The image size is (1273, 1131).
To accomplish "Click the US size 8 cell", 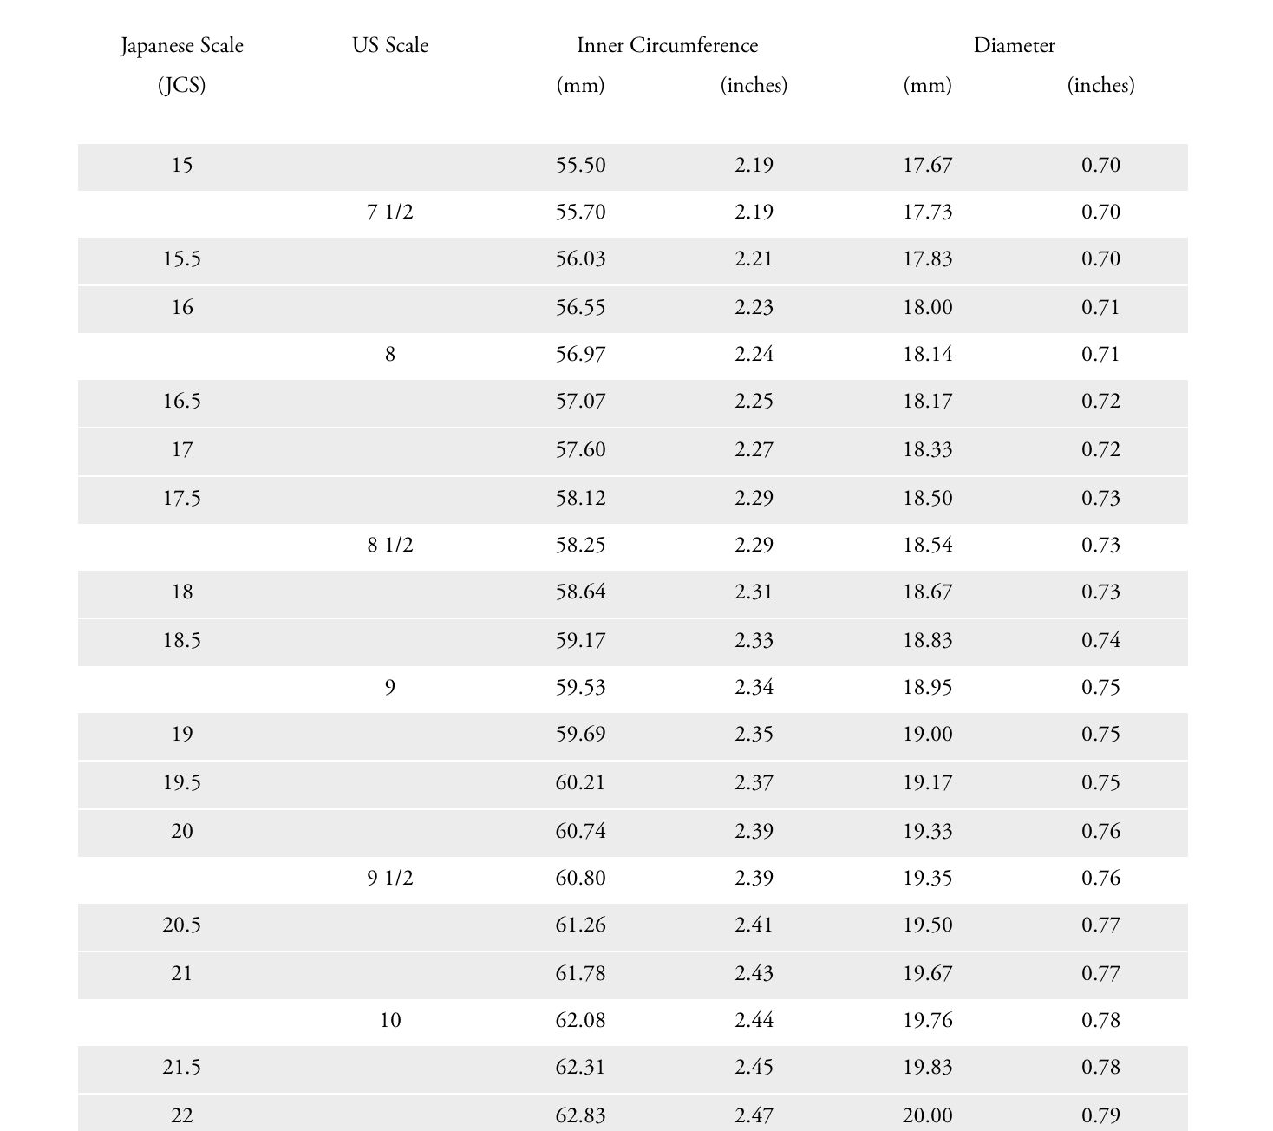I will (390, 355).
